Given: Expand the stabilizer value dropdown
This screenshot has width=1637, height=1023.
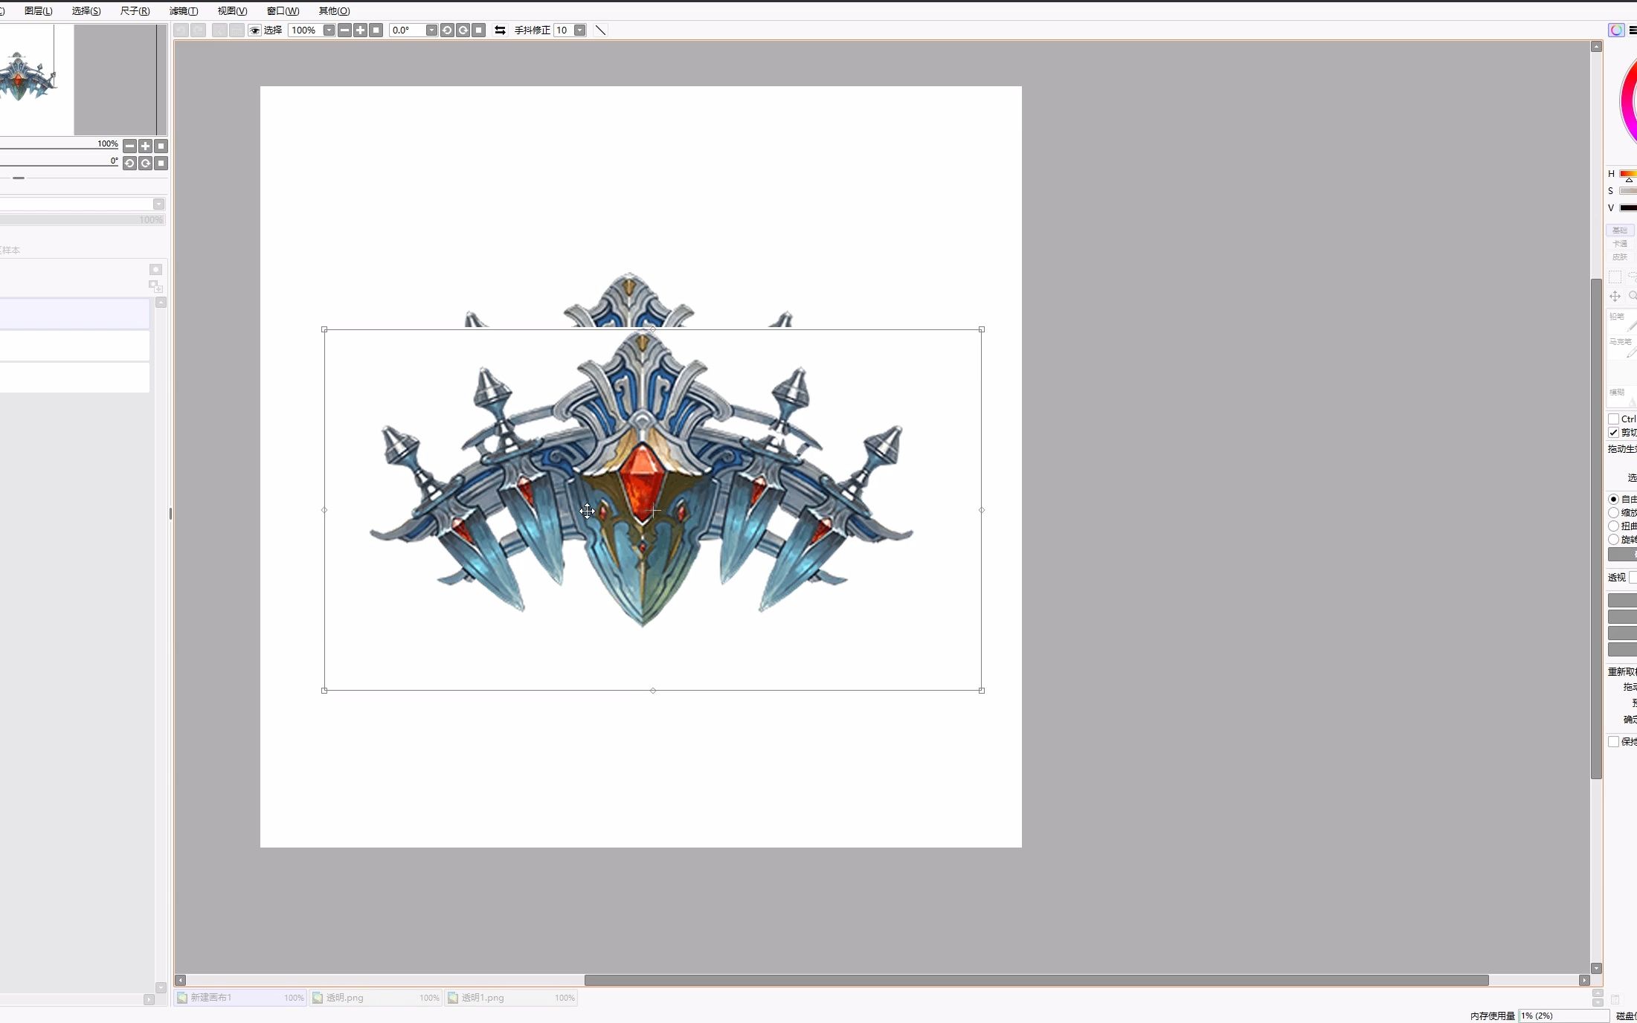Looking at the screenshot, I should pos(579,30).
